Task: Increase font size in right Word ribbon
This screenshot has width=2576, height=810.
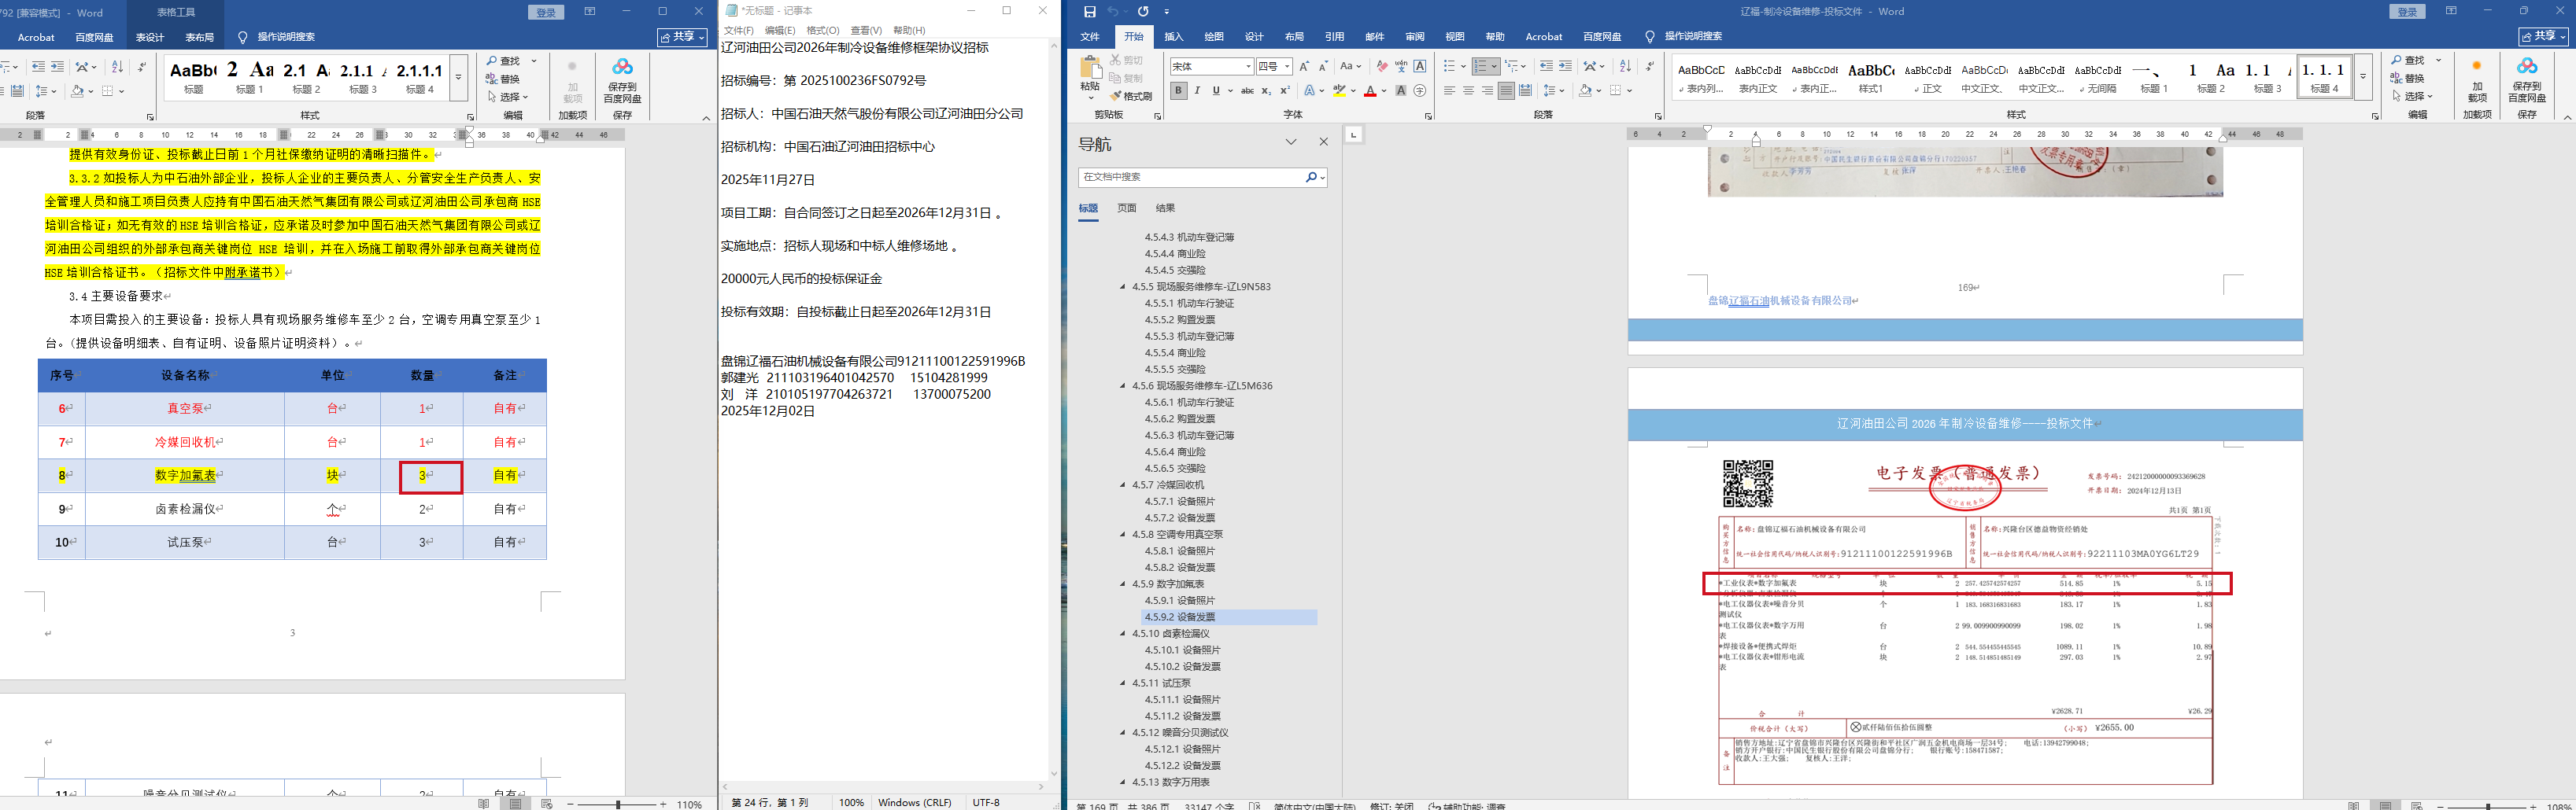Action: click(1304, 66)
